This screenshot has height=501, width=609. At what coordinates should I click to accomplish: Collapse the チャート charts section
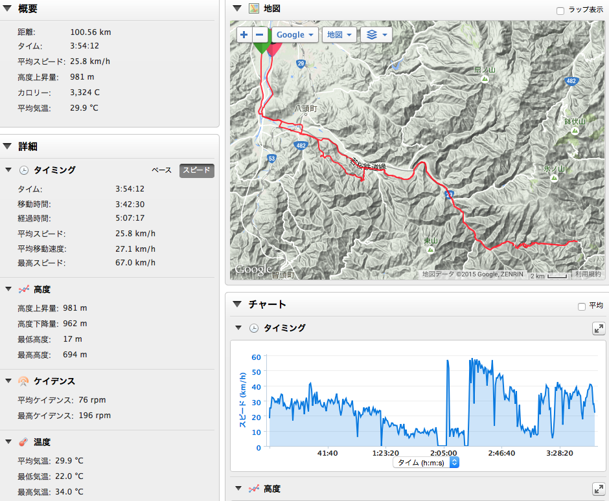pos(236,304)
